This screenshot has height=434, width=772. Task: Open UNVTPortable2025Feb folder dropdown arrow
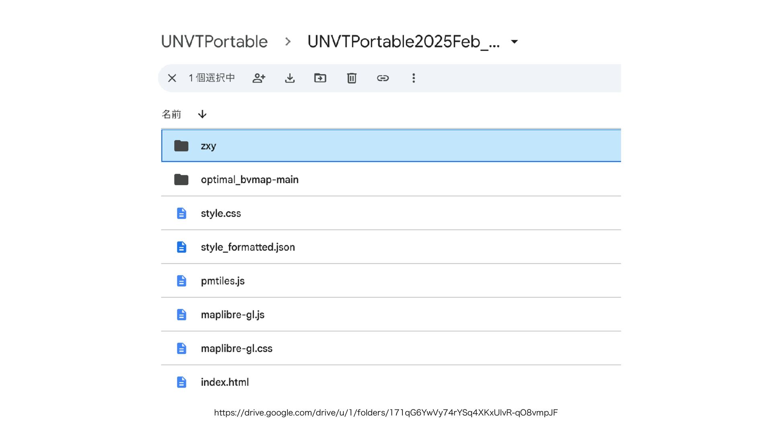(514, 42)
